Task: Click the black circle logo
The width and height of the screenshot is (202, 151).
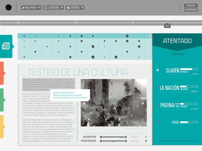Action: click(x=9, y=7)
